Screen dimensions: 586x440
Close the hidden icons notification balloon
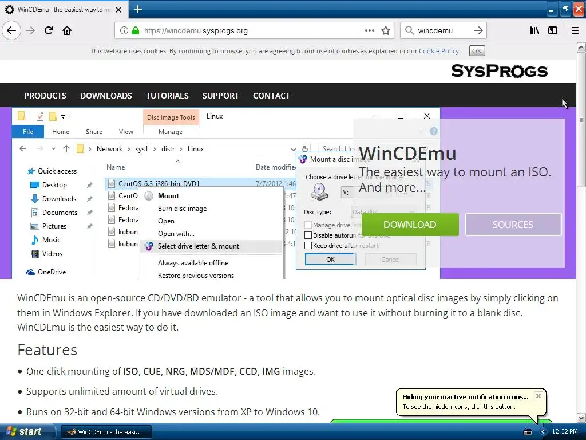pyautogui.click(x=538, y=396)
